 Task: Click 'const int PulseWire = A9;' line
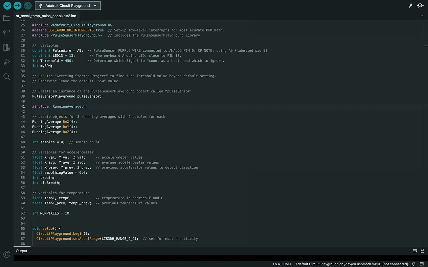pyautogui.click(x=58, y=51)
